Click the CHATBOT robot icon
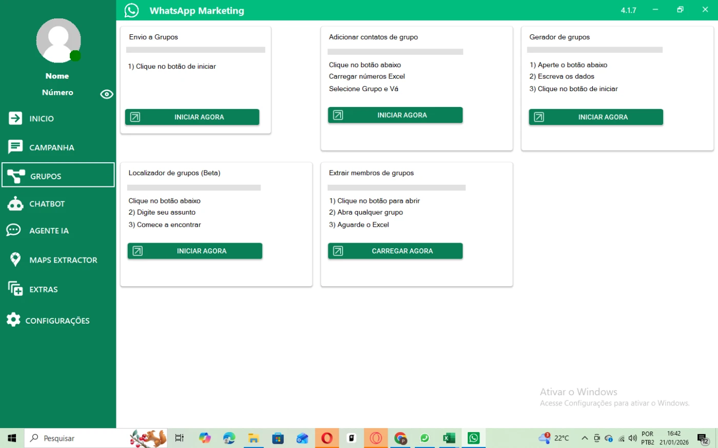 click(15, 204)
